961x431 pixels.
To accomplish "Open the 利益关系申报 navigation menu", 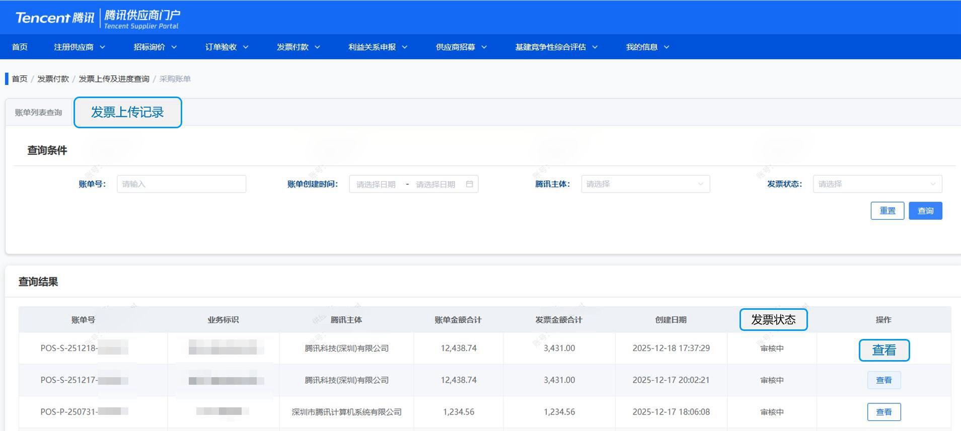I will coord(378,47).
